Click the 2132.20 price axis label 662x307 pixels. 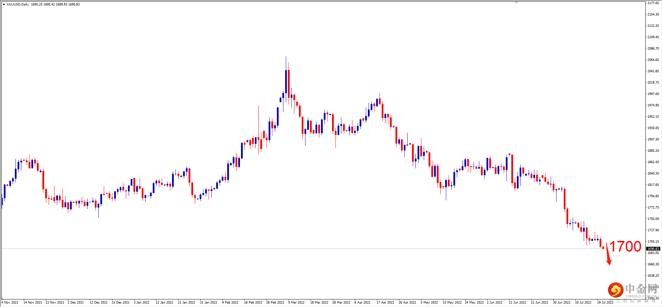coord(653,25)
